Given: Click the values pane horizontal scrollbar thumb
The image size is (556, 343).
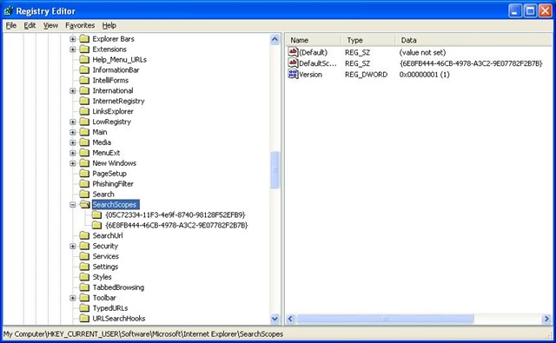Looking at the screenshot, I should pos(385,319).
